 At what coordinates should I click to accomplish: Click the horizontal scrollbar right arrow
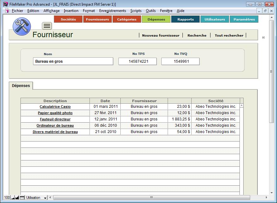(266, 197)
